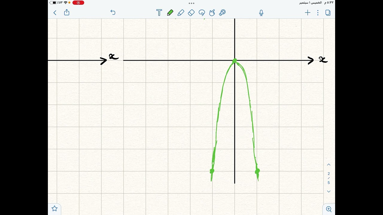Go back using the left chevron
Viewport: 383px width, 215px height.
pos(55,13)
